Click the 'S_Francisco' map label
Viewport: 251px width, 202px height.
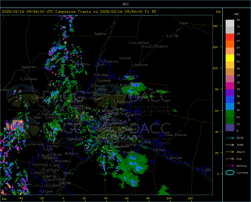(110, 61)
